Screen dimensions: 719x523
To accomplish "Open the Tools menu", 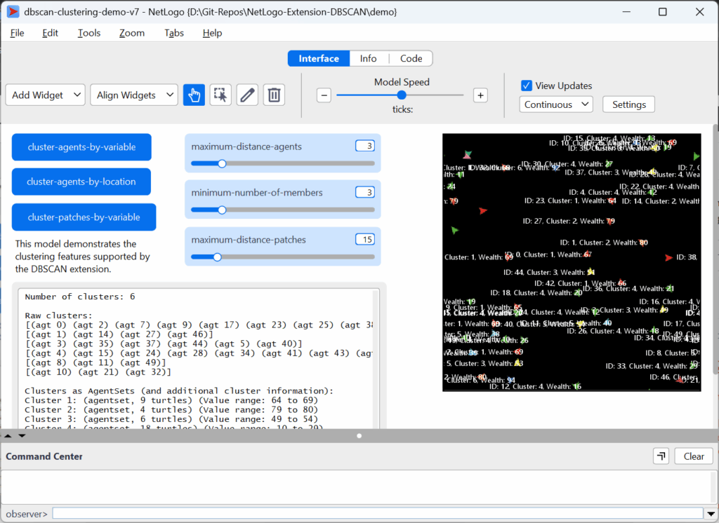I will (89, 33).
